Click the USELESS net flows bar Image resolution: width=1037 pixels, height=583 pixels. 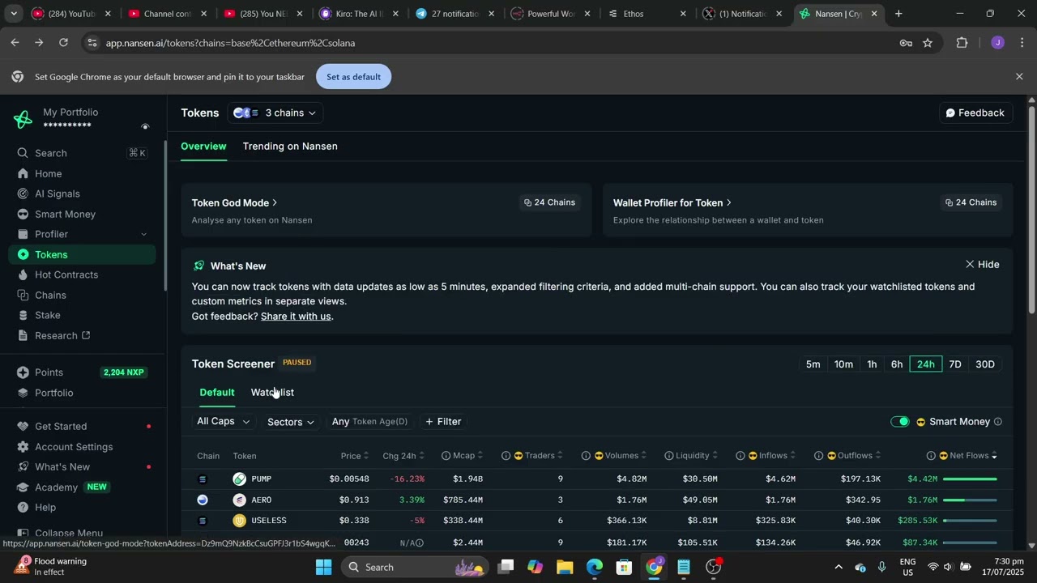click(x=970, y=521)
